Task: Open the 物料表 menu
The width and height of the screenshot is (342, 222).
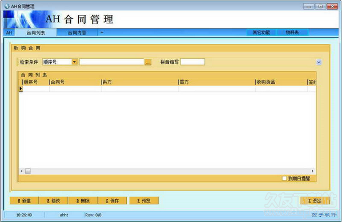Action: tap(292, 33)
